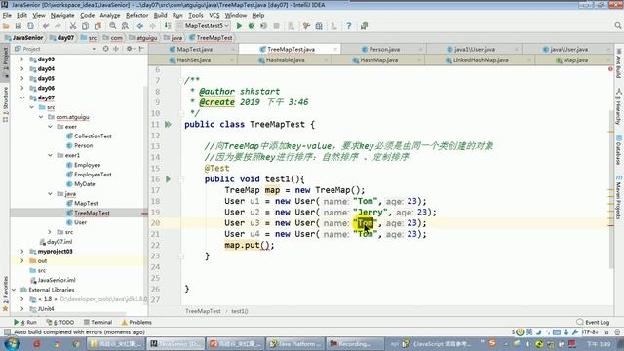This screenshot has height=351, width=624.
Task: Open the Refactor menu
Action: pyautogui.click(x=136, y=16)
